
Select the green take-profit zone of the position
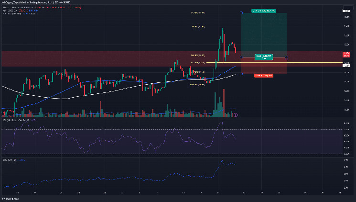pos(264,34)
